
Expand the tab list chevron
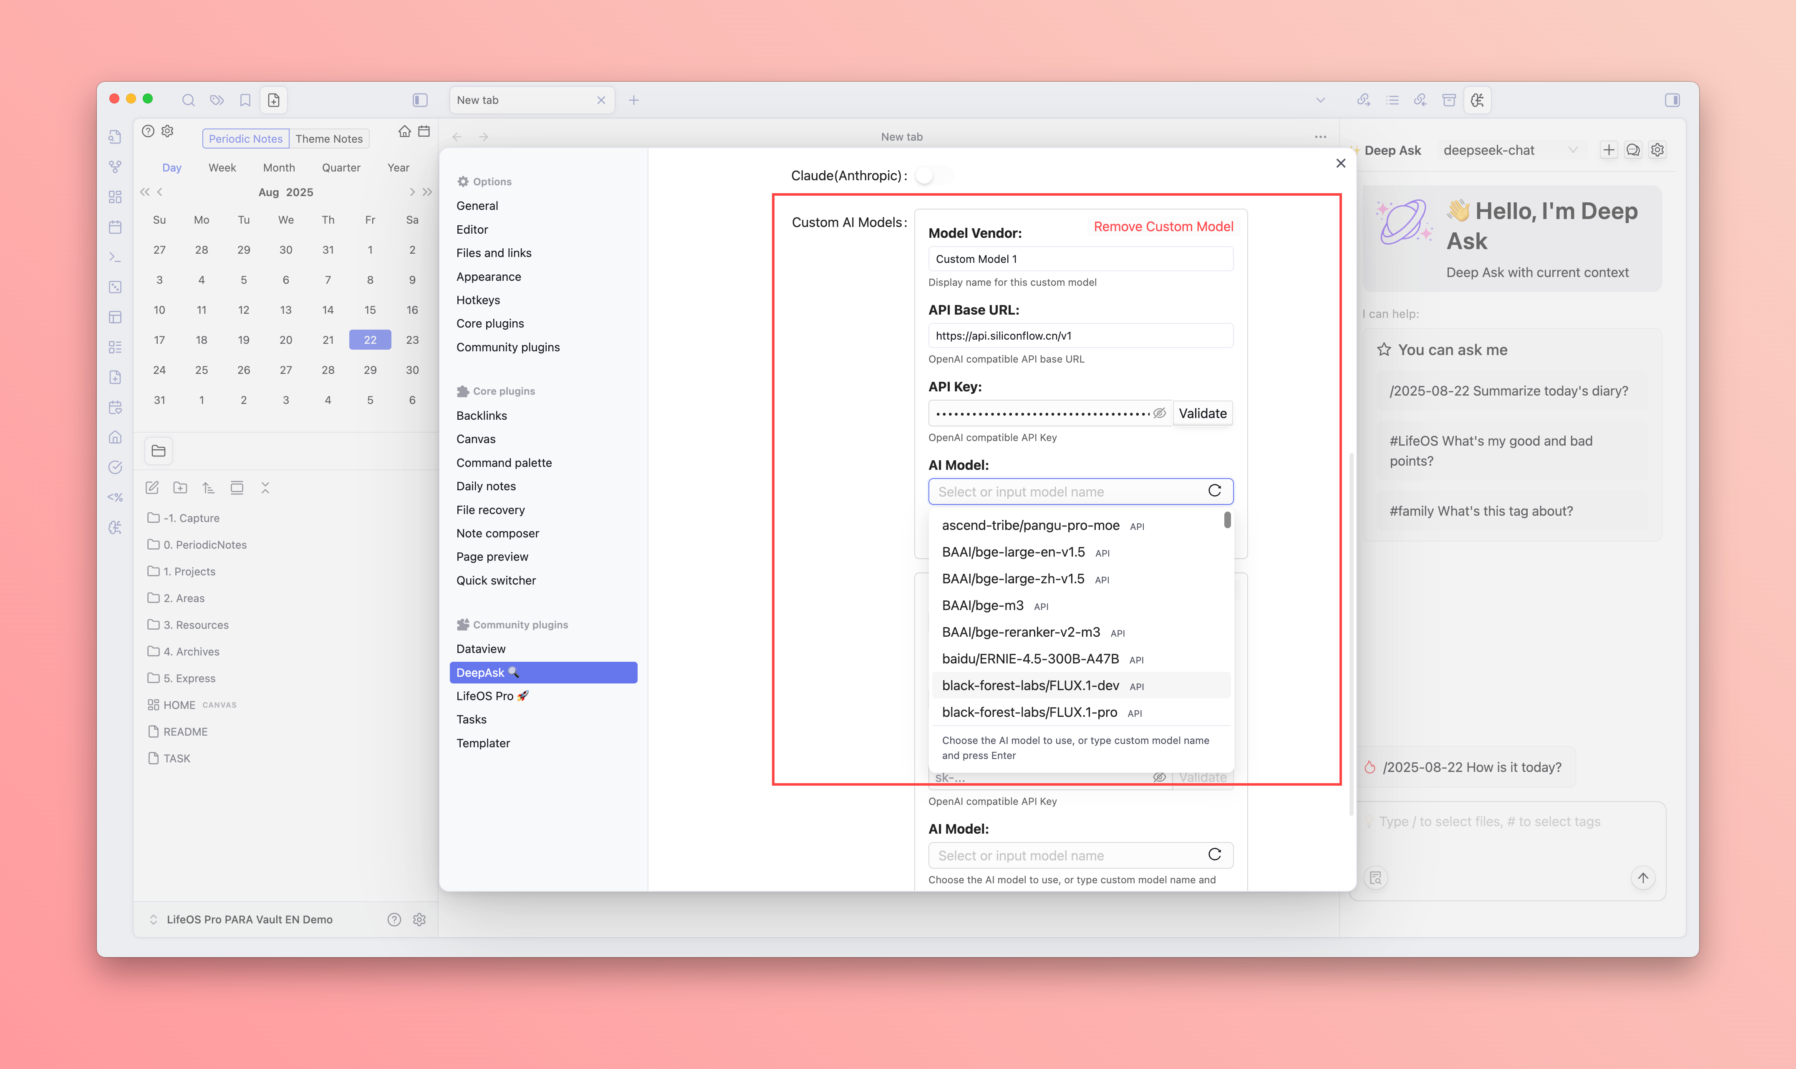click(x=1320, y=100)
